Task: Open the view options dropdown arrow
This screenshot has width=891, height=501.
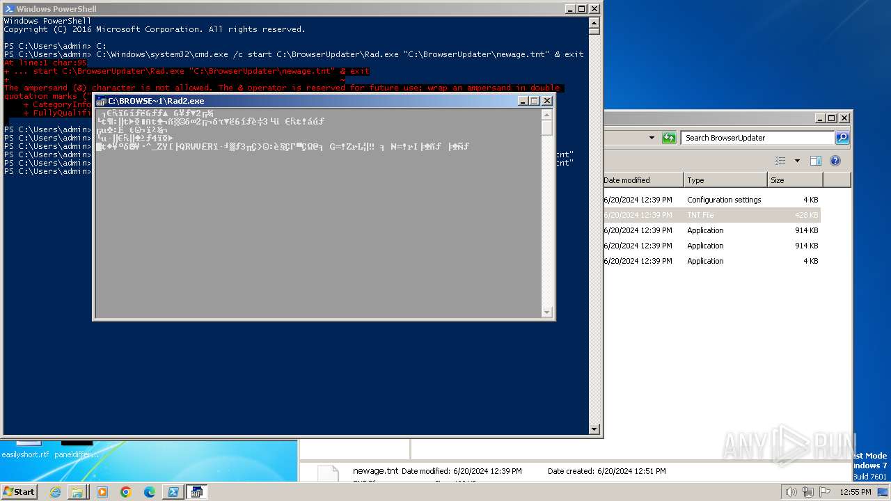Action: tap(797, 161)
